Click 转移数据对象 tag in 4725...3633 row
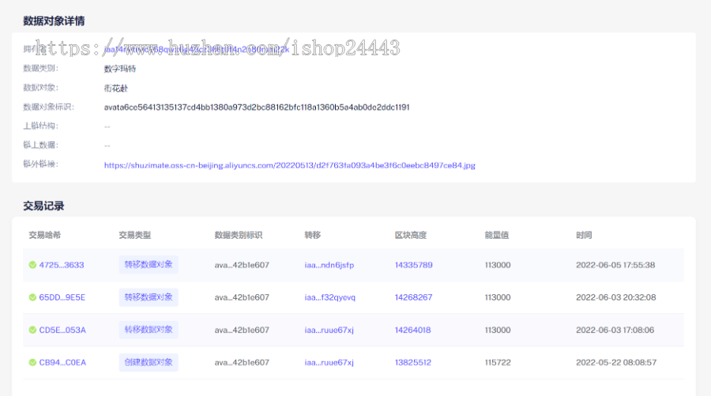Viewport: 711px width, 396px height. coord(149,265)
